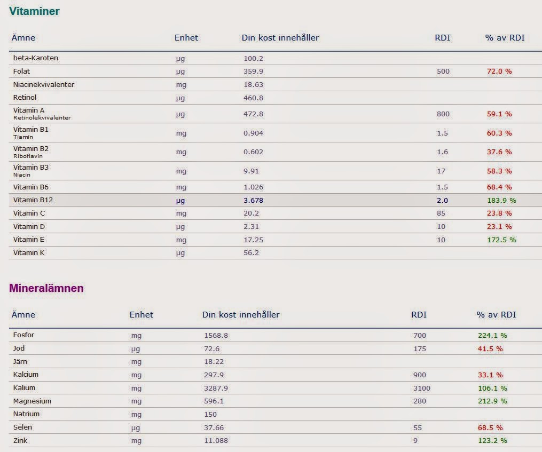Select the 183.9 % value for Vitamin B12
This screenshot has width=542, height=452.
[x=501, y=201]
